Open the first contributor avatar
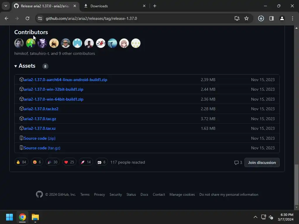Image resolution: width=299 pixels, height=224 pixels. (19, 43)
